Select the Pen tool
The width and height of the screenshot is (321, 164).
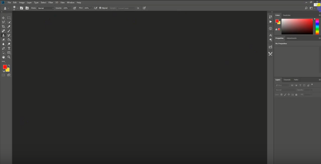[3, 49]
